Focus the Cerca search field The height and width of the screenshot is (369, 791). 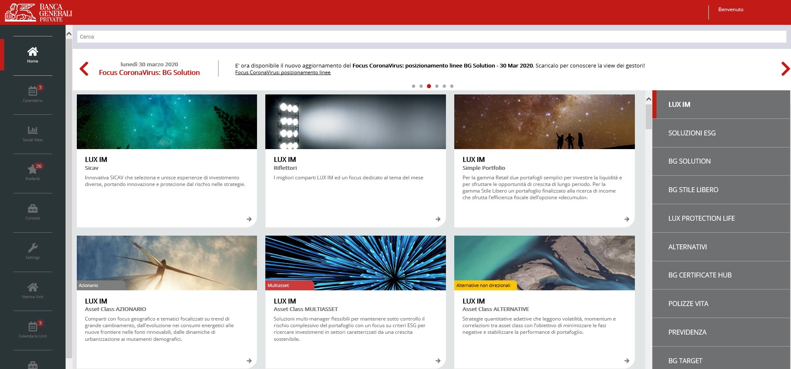coord(431,37)
